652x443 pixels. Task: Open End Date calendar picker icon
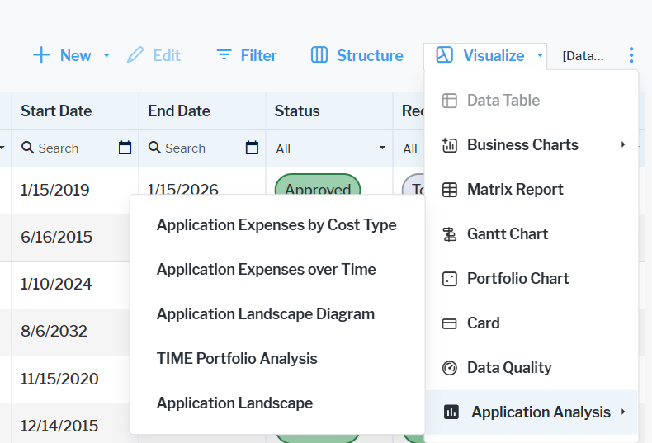tap(252, 148)
